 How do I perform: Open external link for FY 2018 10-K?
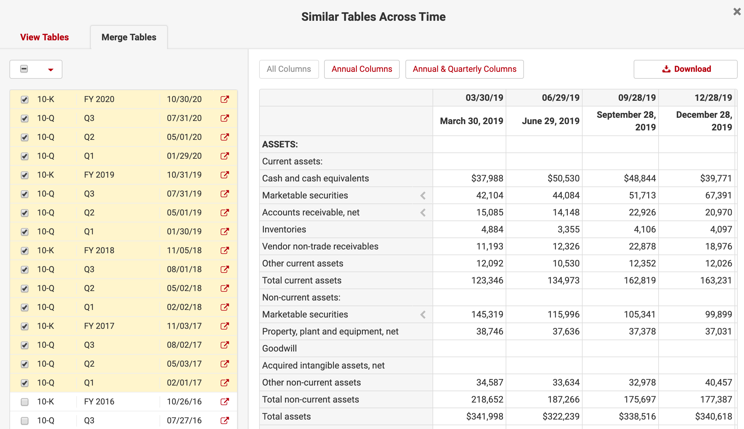[224, 250]
